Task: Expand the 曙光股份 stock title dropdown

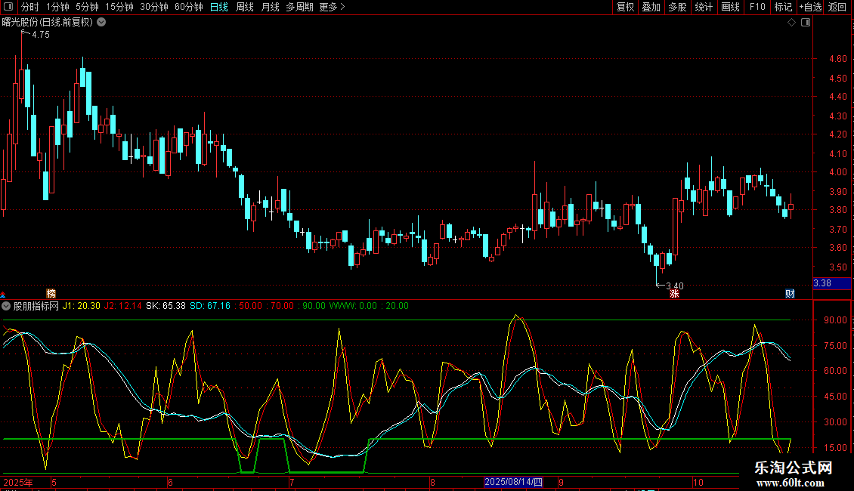Action: pos(101,22)
